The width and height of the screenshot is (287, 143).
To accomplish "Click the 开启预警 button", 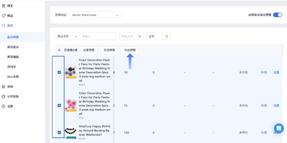I will point(130,50).
